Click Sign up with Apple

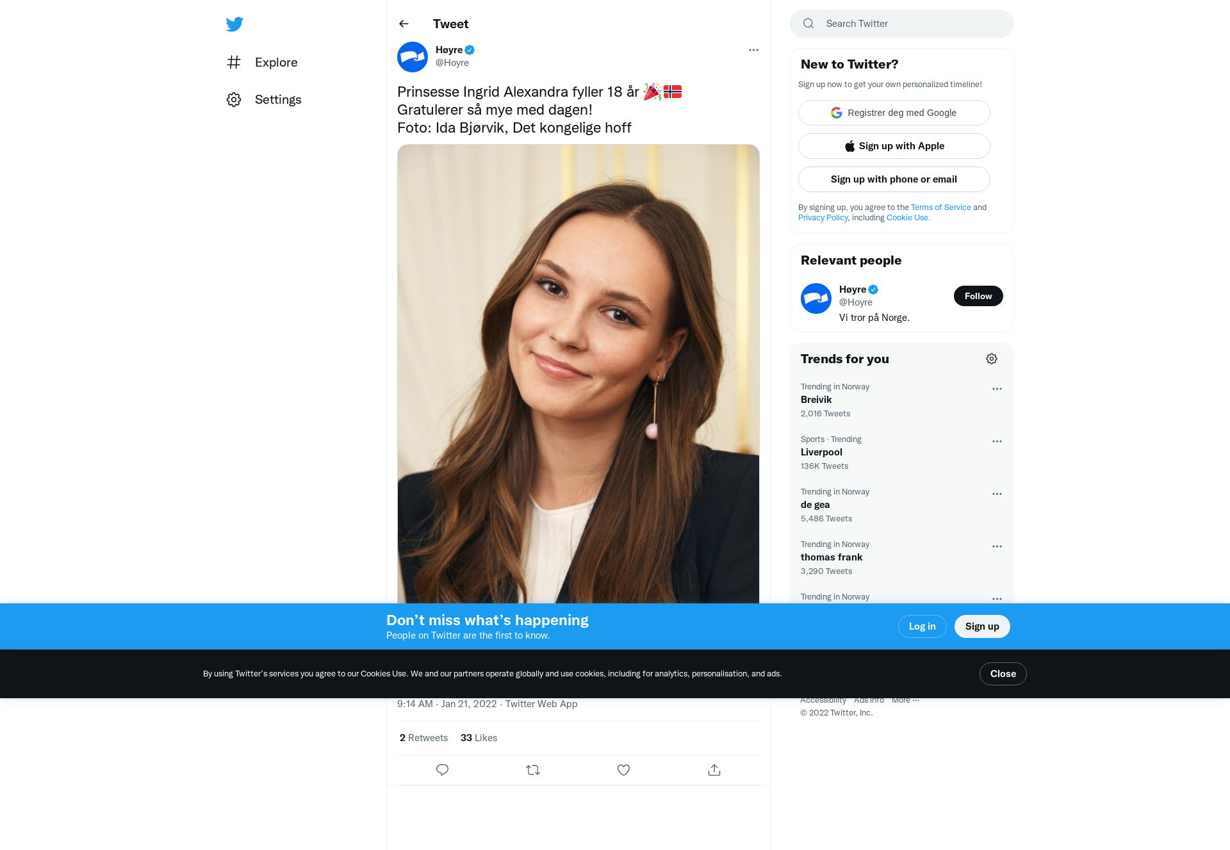tap(894, 146)
